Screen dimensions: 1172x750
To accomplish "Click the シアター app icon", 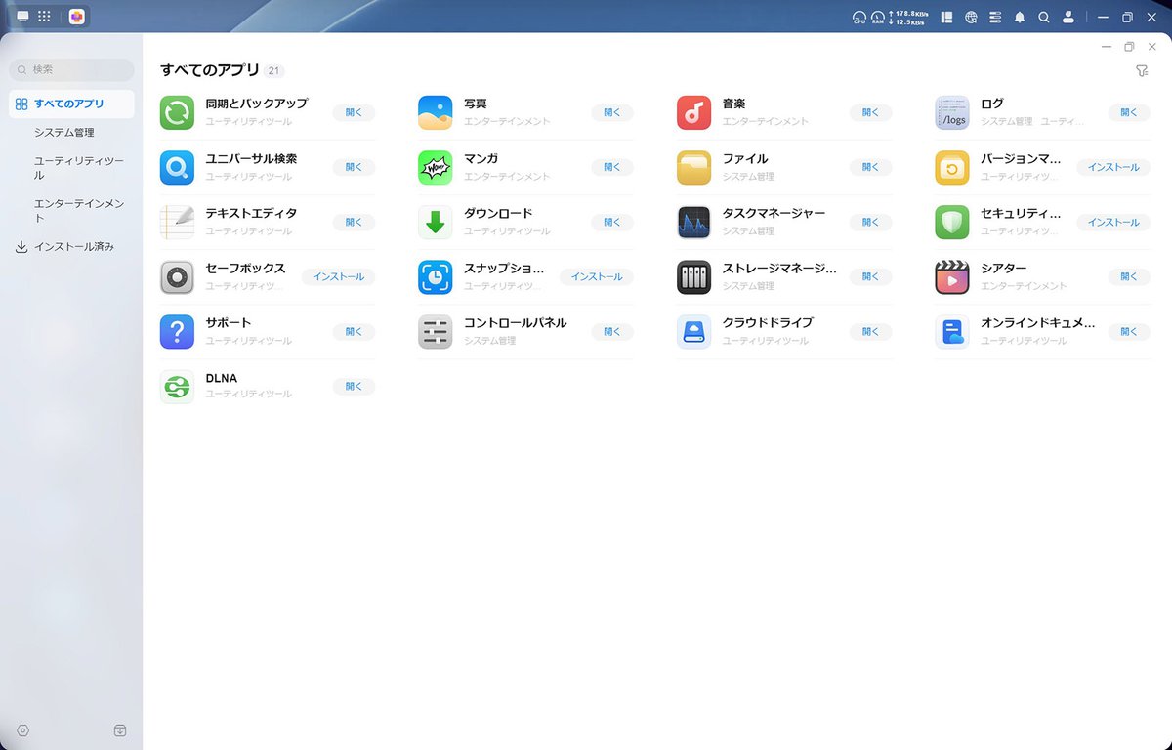I will coord(951,277).
